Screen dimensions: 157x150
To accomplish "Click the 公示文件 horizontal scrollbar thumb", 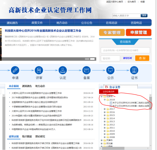I will (113, 148).
